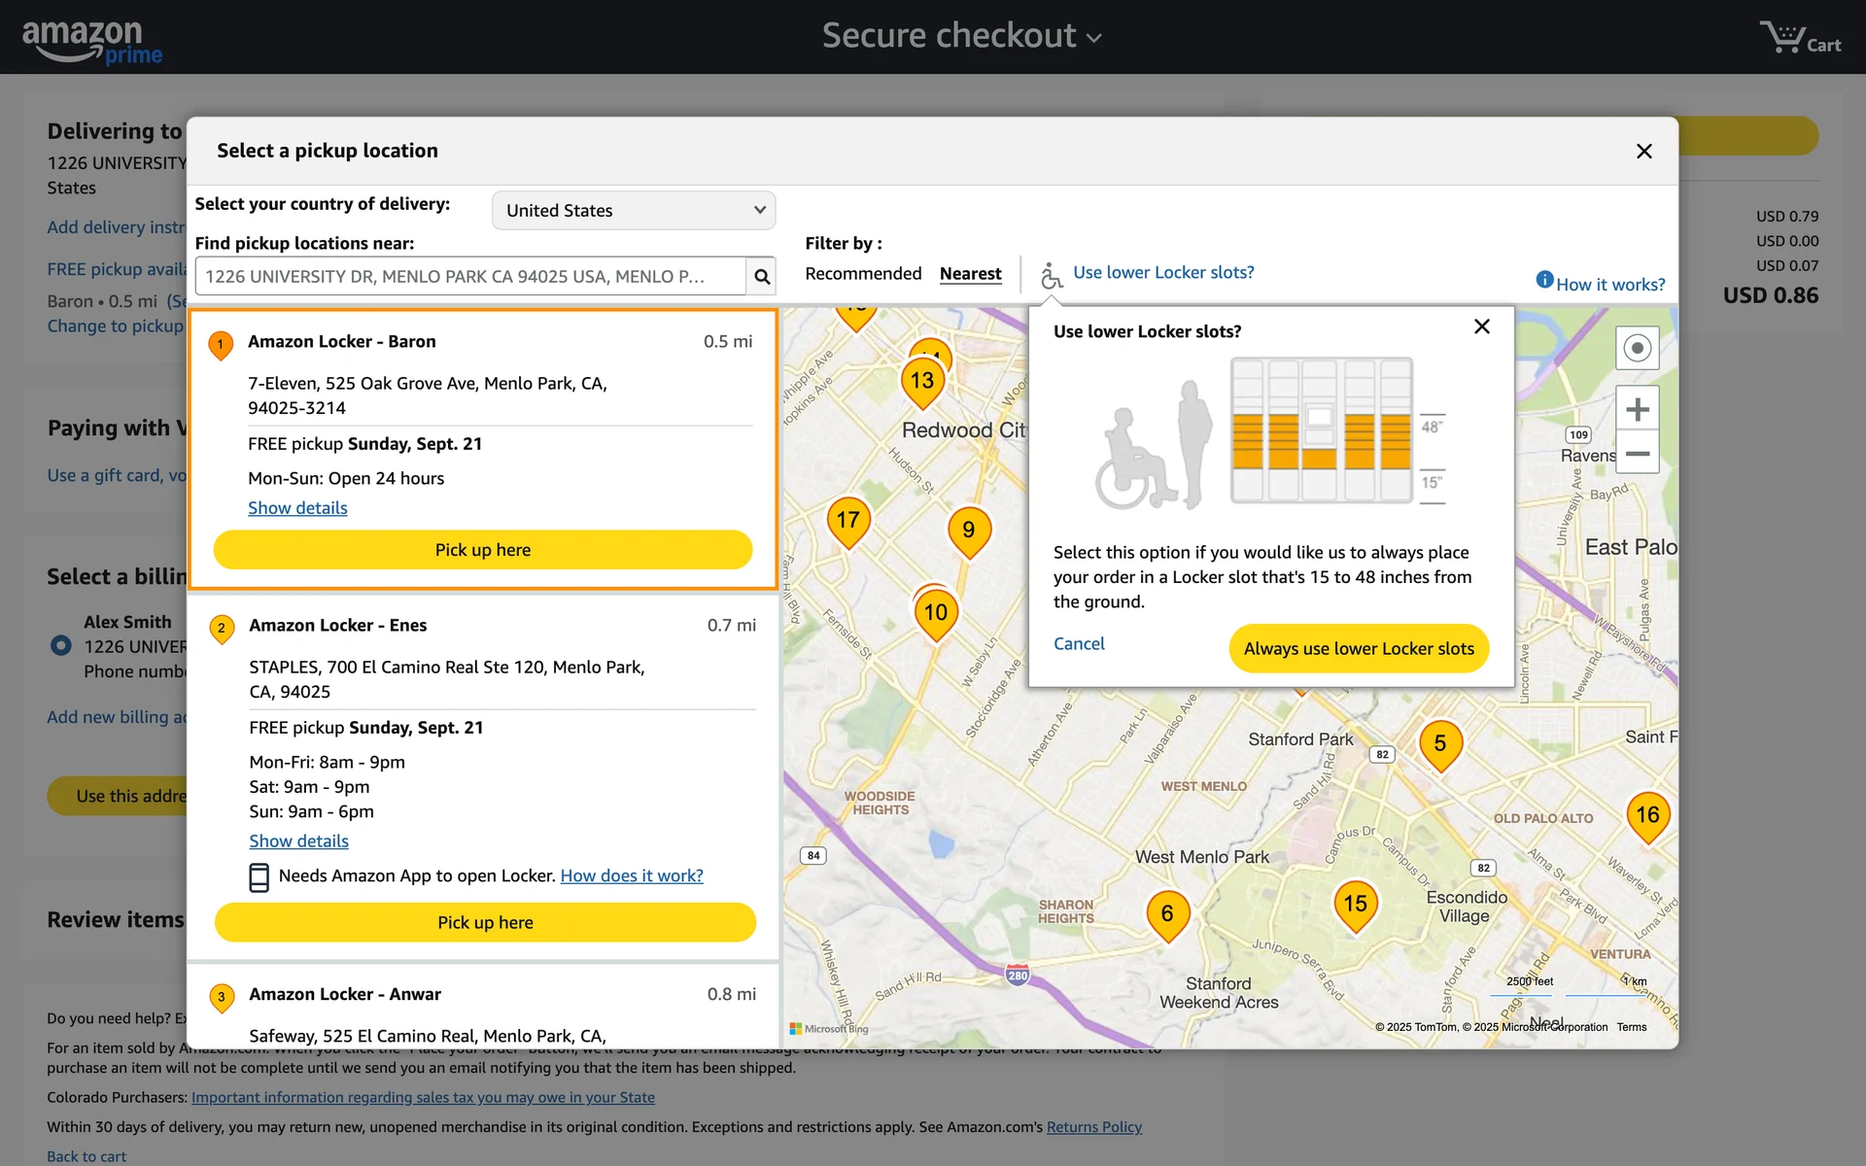
Task: Click the How it works info icon
Action: [x=1543, y=280]
